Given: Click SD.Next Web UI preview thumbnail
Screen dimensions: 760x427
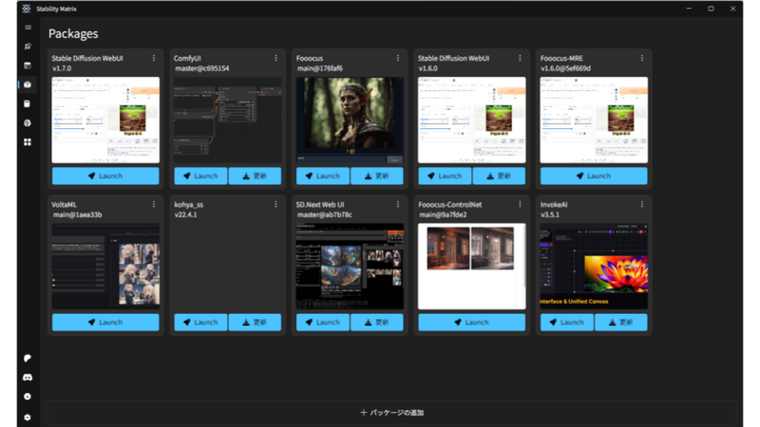Looking at the screenshot, I should tap(350, 267).
